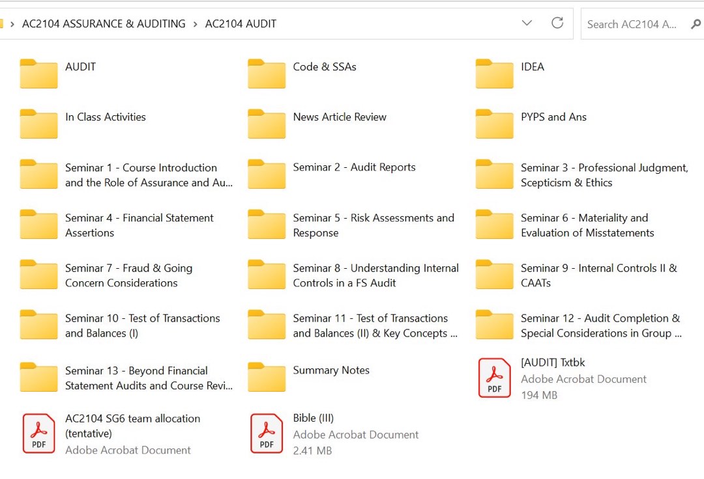
Task: Open the In Class Activities folder
Action: coord(105,117)
